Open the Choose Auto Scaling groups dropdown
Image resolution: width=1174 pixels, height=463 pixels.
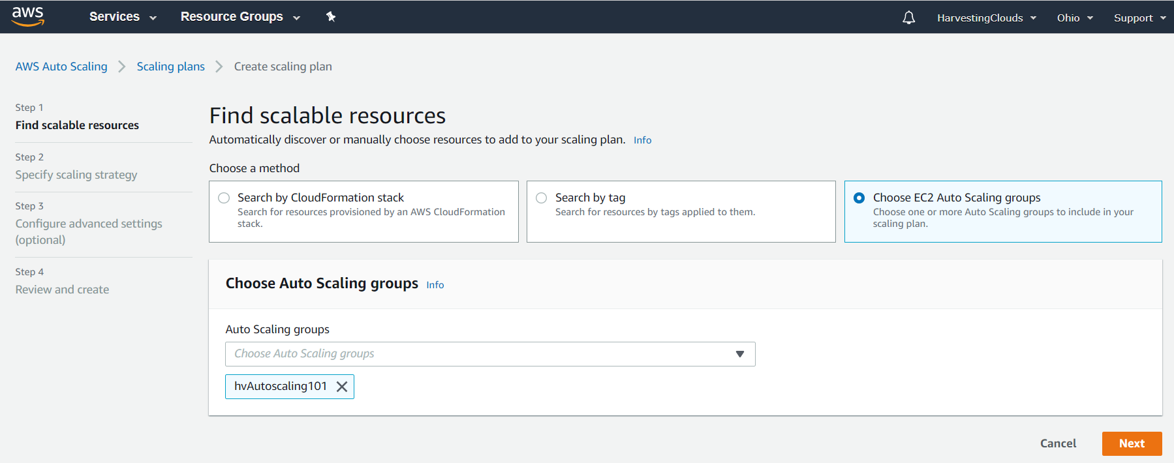pos(490,354)
